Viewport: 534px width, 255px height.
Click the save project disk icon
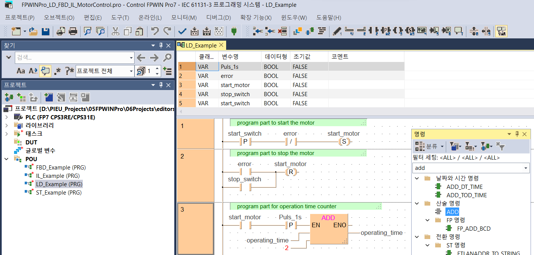pos(46,31)
